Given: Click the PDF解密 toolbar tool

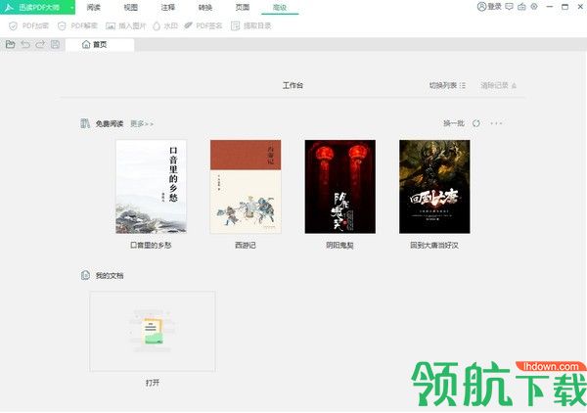Looking at the screenshot, I should pos(77,25).
